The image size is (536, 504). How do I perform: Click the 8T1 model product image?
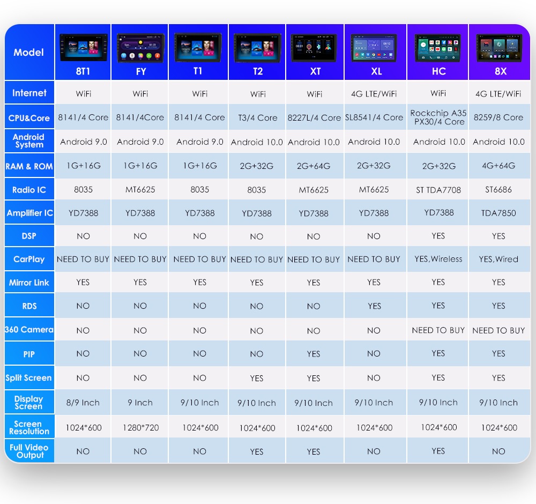point(83,48)
